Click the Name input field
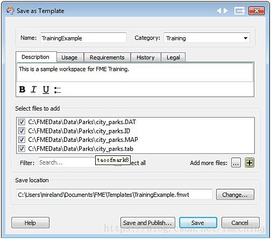 click(x=83, y=38)
